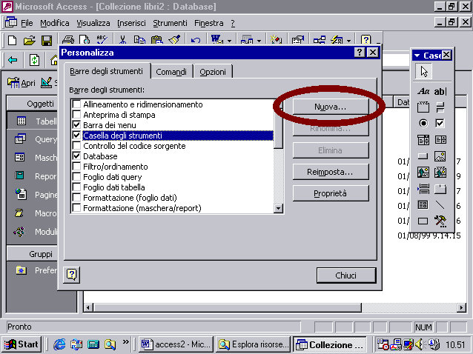The height and width of the screenshot is (354, 473).
Task: Click the Relationships toolbar icon
Action: (x=319, y=39)
